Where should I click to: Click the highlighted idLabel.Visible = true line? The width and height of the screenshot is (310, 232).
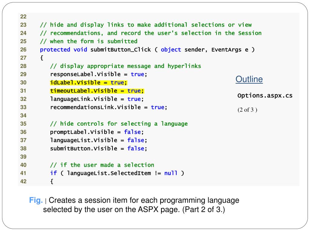click(x=89, y=82)
